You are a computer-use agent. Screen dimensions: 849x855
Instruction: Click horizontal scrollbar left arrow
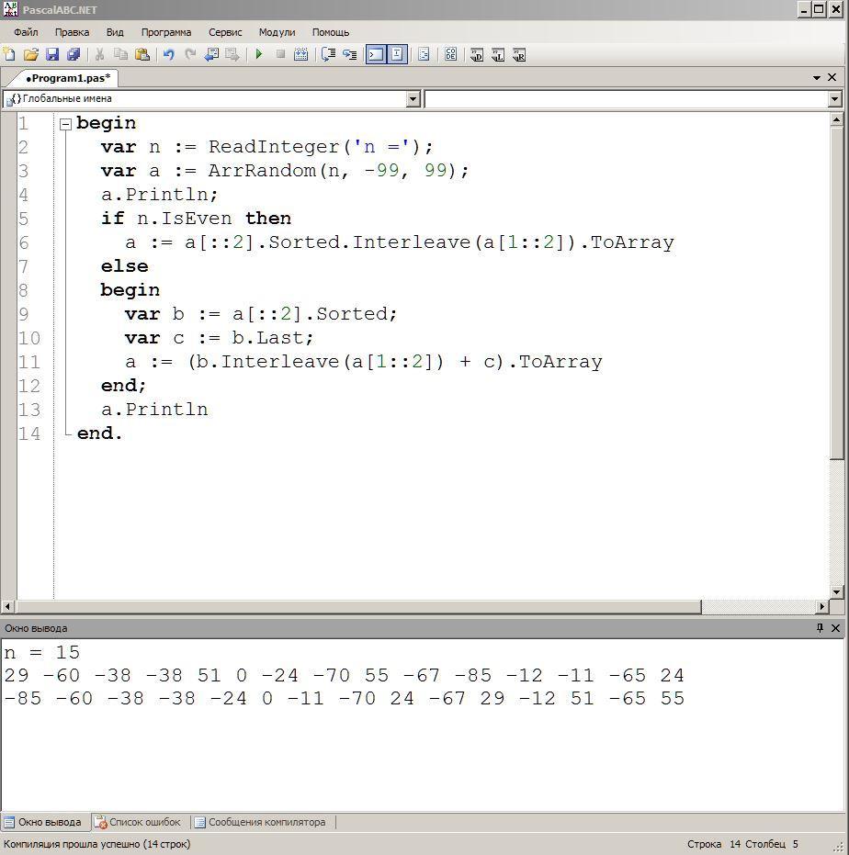pyautogui.click(x=7, y=606)
